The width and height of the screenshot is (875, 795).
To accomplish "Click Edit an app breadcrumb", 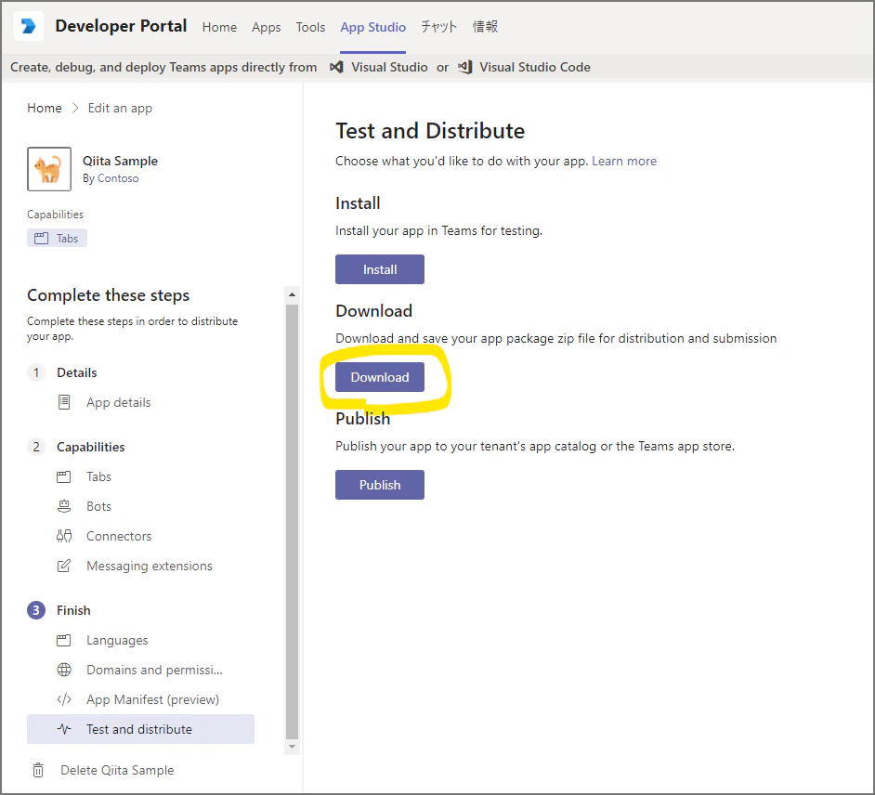I will click(x=120, y=108).
